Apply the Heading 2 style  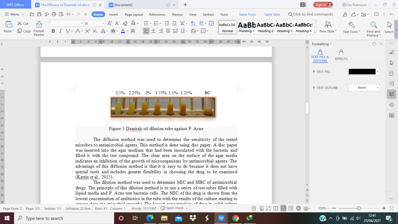[265, 27]
